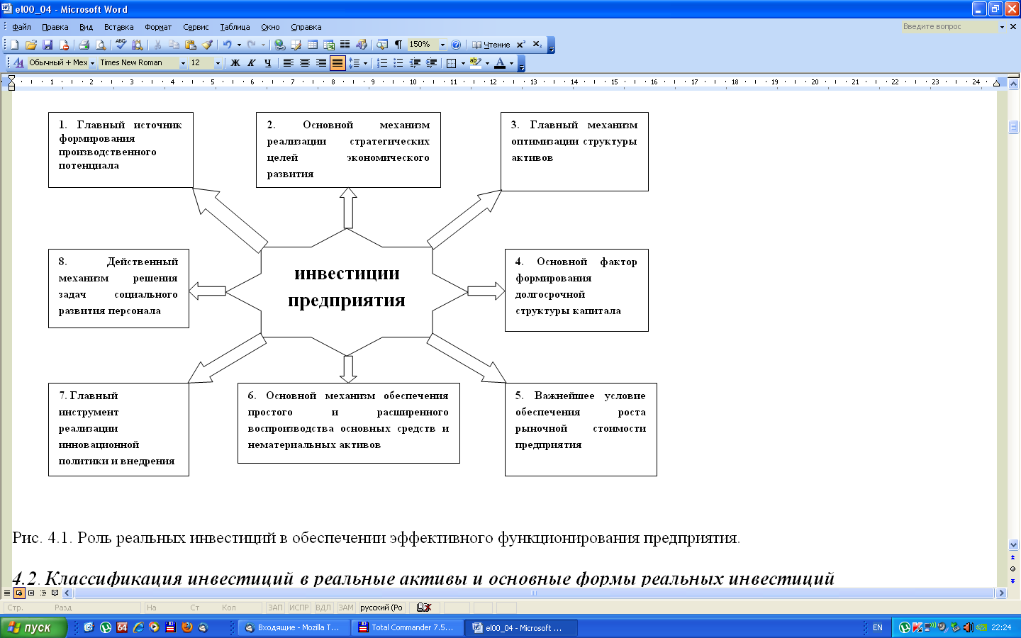This screenshot has height=638, width=1021.
Task: Increase paragraph indent
Action: click(x=431, y=63)
